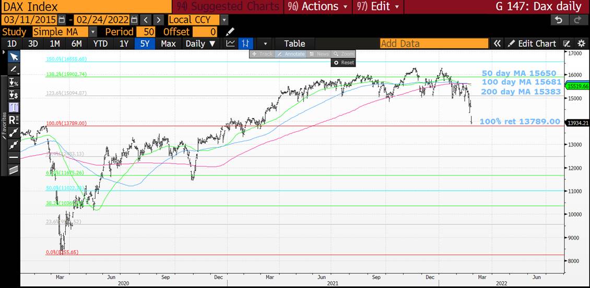The height and width of the screenshot is (288, 590).
Task: Select 1M time range
Action: (55, 44)
